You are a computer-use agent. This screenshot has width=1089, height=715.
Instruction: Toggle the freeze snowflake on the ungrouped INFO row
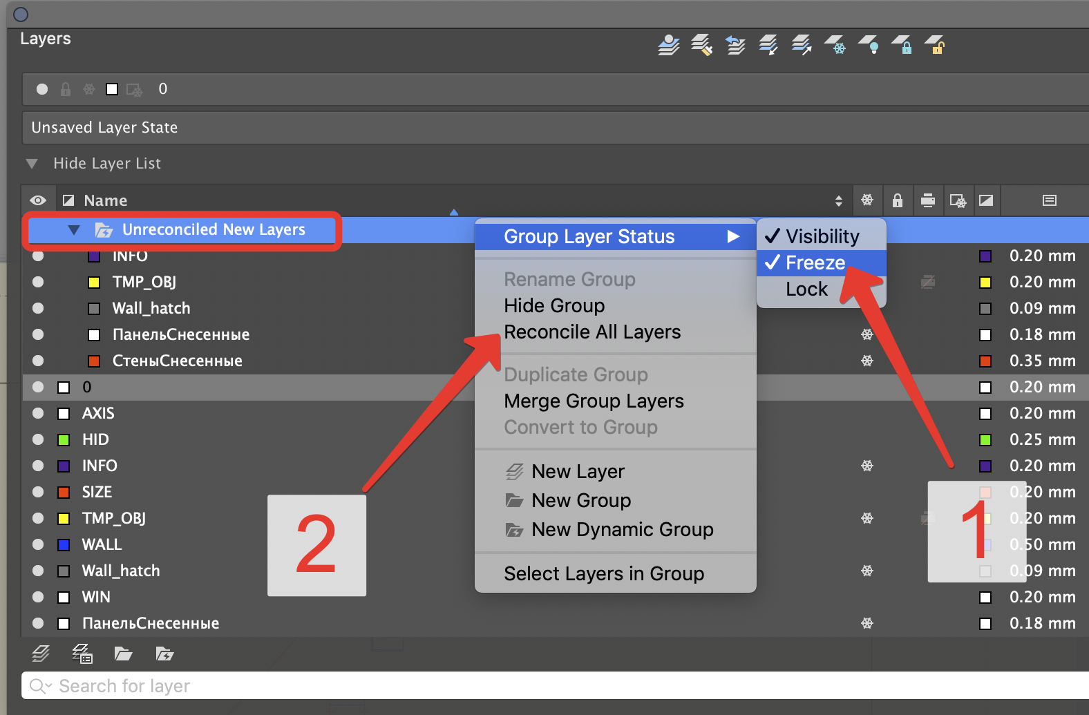coord(867,466)
